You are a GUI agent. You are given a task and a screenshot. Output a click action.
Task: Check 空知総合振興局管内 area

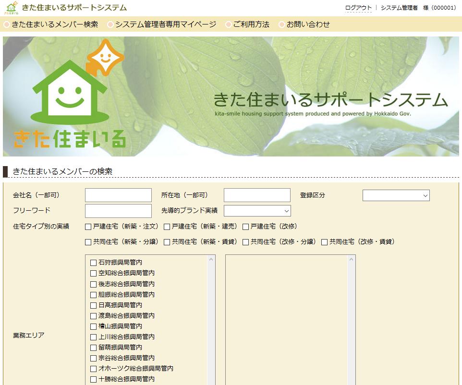(x=93, y=273)
